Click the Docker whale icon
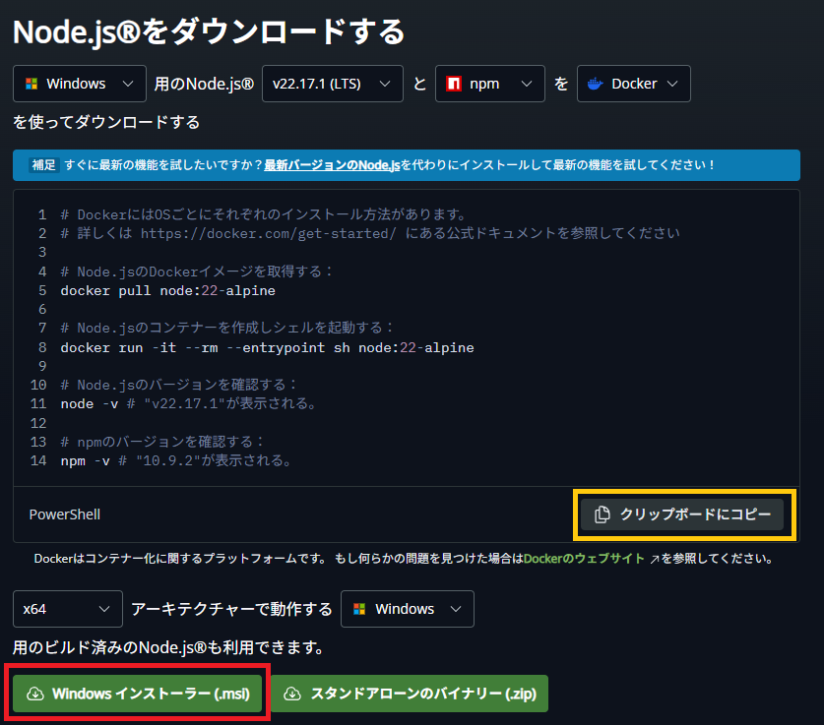The height and width of the screenshot is (725, 824). [595, 84]
